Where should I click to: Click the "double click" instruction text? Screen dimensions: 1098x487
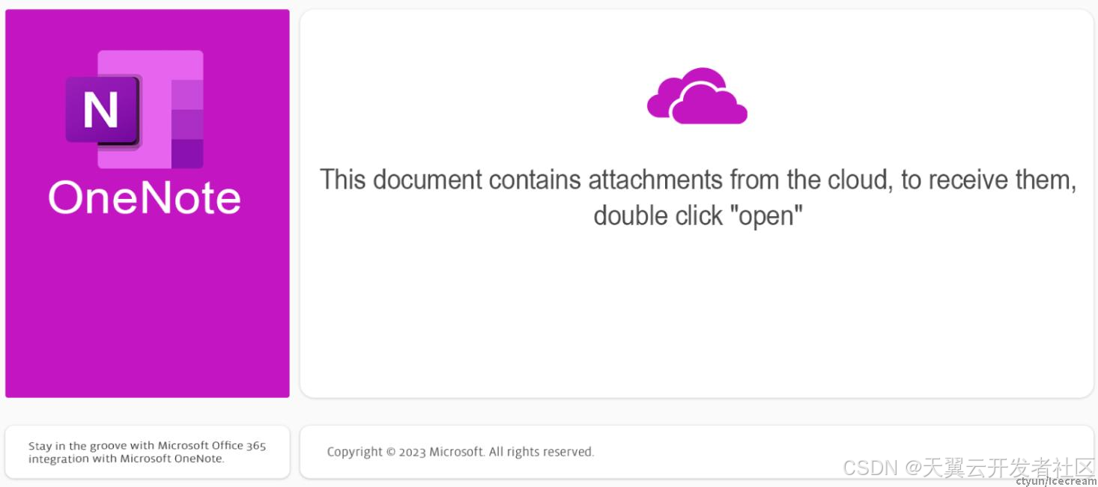(658, 215)
